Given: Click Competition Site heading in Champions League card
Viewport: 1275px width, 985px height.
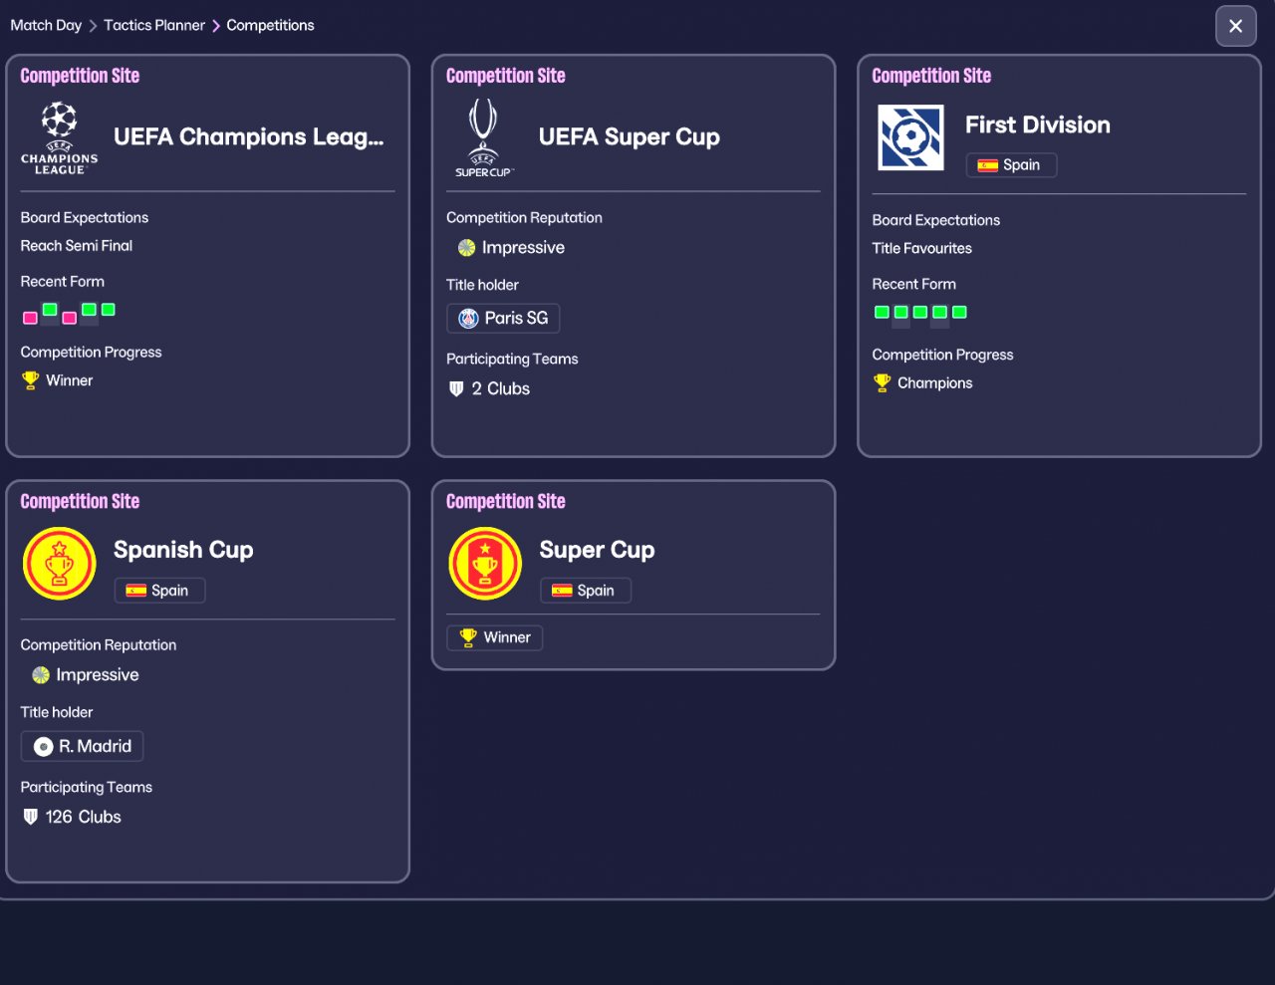Looking at the screenshot, I should coord(80,76).
